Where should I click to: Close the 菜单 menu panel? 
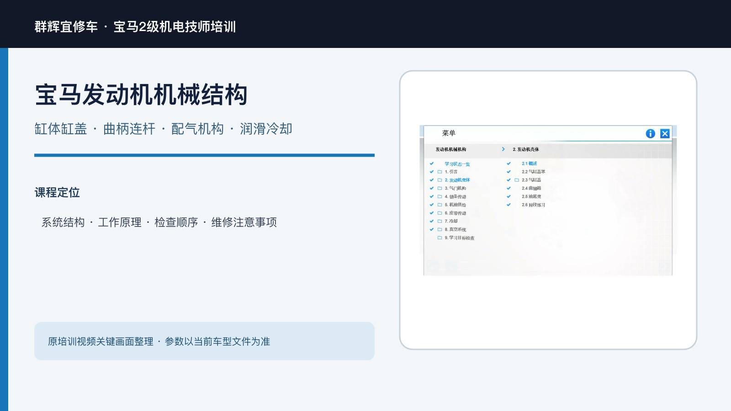tap(665, 133)
